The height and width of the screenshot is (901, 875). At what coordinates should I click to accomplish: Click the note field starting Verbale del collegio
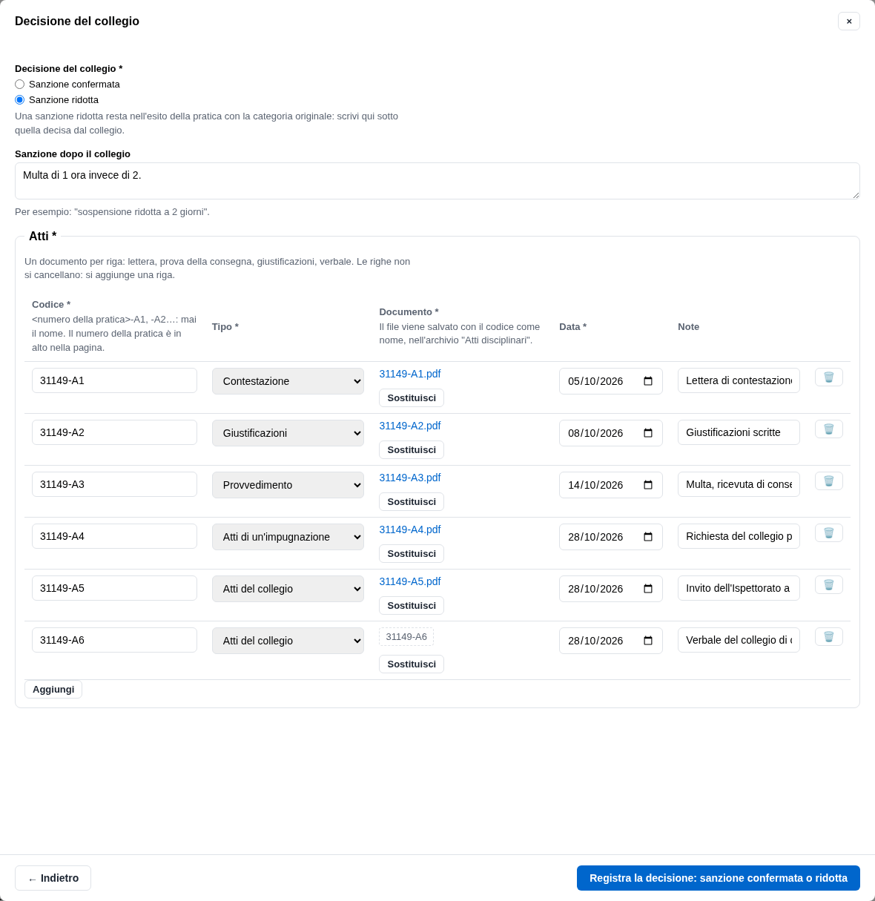pyautogui.click(x=739, y=640)
